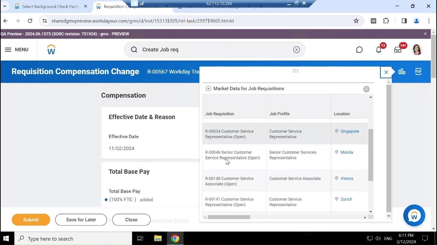Grab the popup drag handle dots
This screenshot has width=437, height=245.
point(295,71)
